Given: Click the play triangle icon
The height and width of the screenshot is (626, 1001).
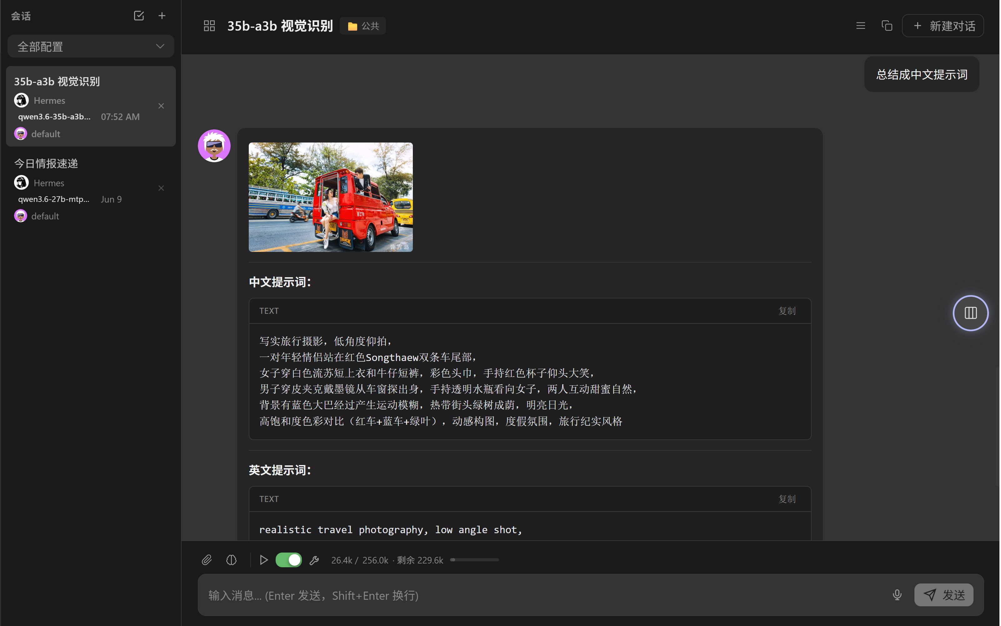Looking at the screenshot, I should point(264,560).
